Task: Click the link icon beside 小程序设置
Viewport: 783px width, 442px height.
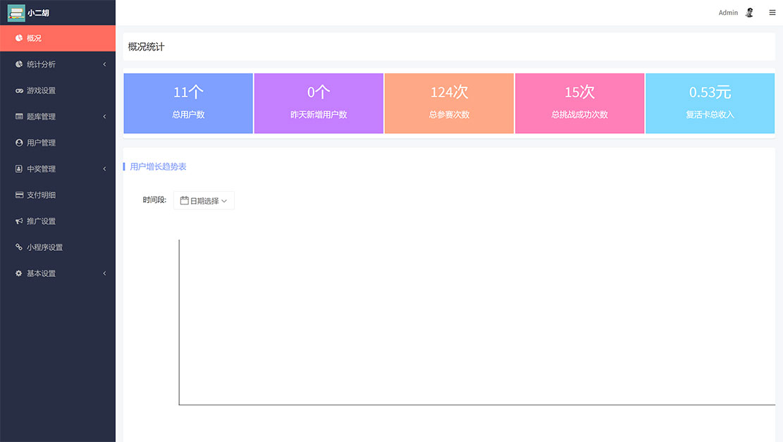Action: click(19, 247)
